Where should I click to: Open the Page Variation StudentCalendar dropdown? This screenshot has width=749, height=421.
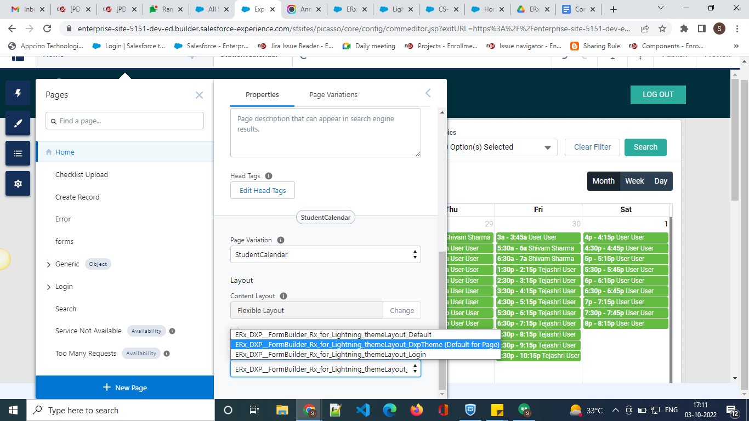click(x=325, y=254)
